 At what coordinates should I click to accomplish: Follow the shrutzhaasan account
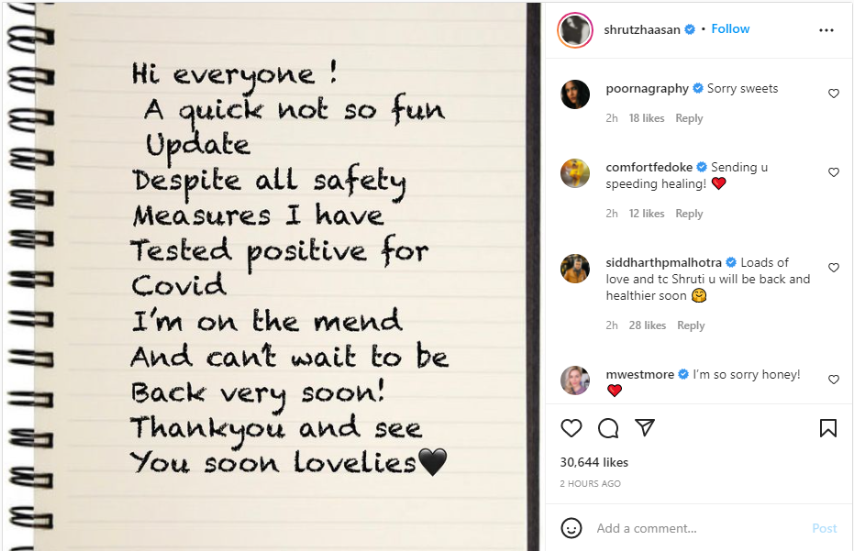pyautogui.click(x=730, y=29)
